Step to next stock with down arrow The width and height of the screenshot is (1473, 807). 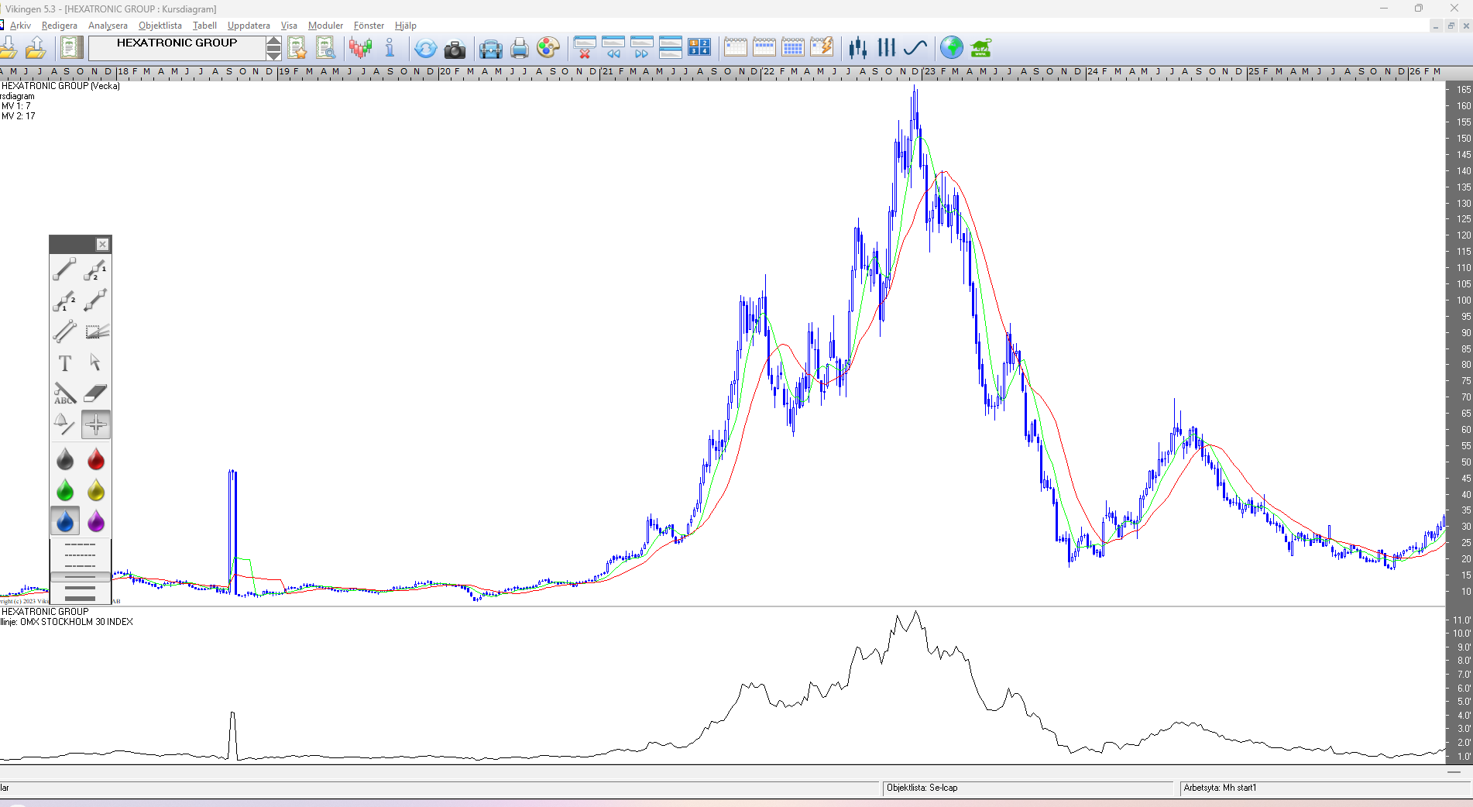274,54
